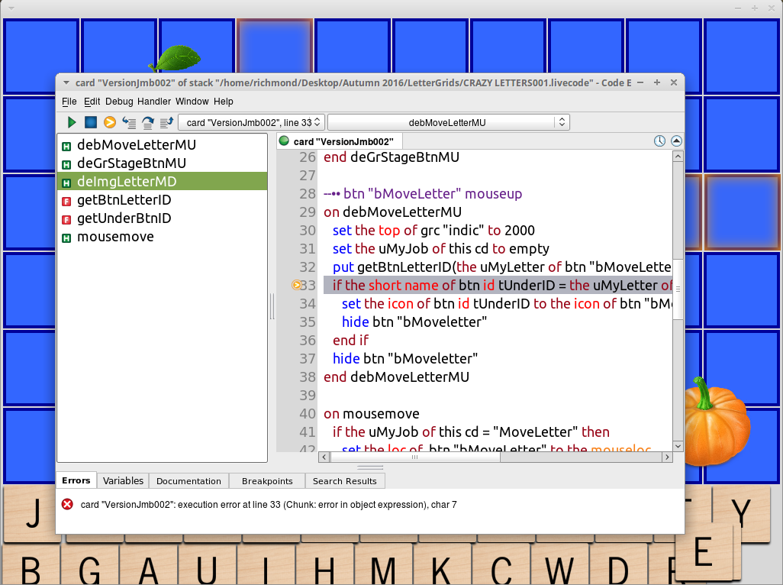Click the Step Over debugger icon
This screenshot has width=783, height=585.
[148, 122]
